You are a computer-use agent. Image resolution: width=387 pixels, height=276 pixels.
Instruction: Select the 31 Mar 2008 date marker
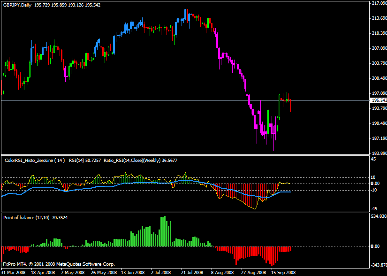[14, 272]
